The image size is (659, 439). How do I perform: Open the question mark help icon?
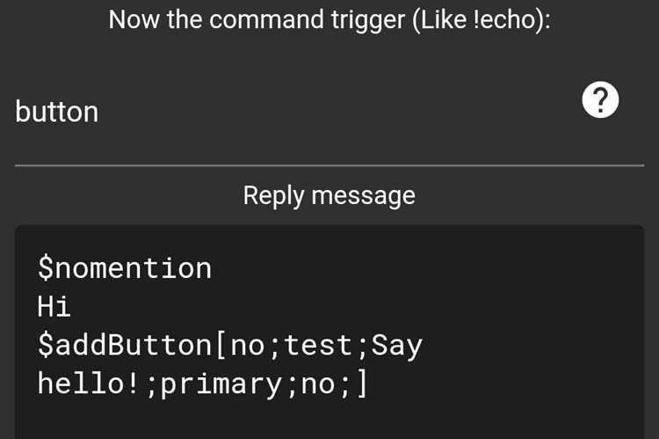coord(600,99)
